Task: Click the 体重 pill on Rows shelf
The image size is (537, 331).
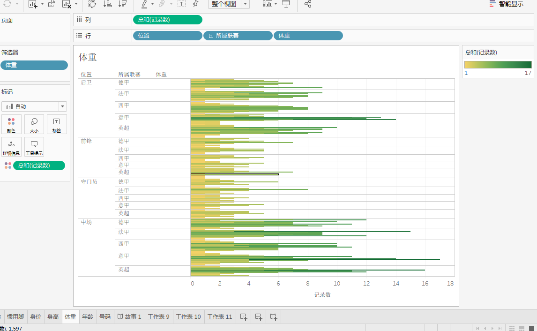Action: point(308,36)
